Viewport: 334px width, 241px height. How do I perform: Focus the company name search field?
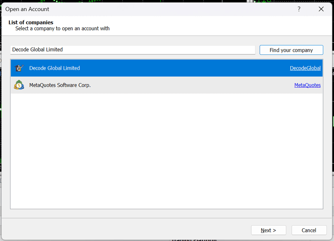(x=132, y=50)
